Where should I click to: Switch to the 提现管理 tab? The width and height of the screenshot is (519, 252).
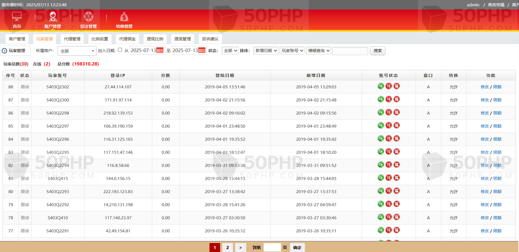click(182, 39)
